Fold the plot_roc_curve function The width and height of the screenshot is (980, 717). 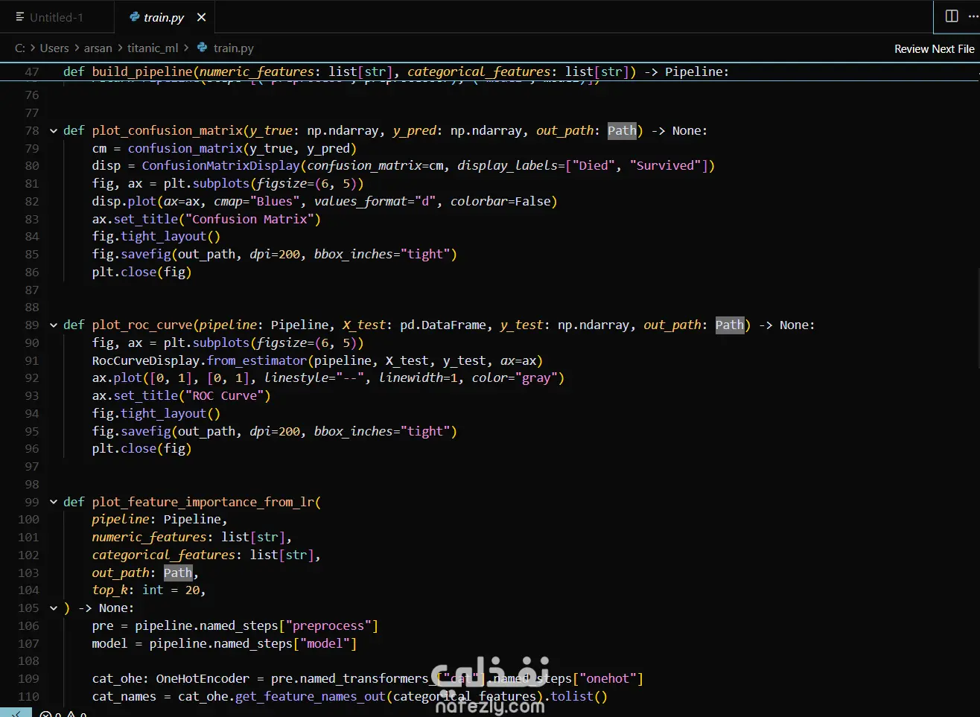[54, 325]
